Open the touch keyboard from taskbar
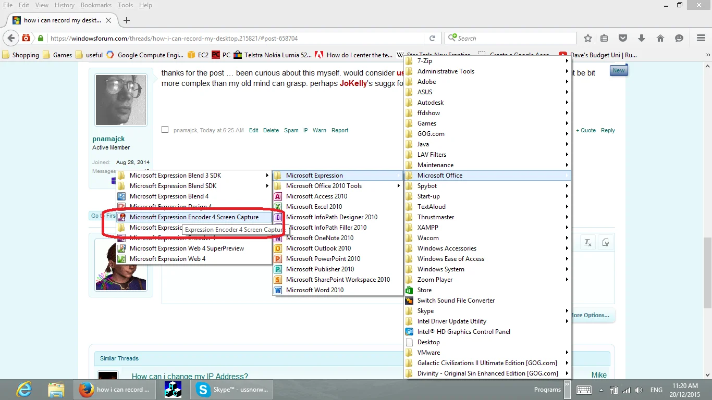 click(x=584, y=390)
